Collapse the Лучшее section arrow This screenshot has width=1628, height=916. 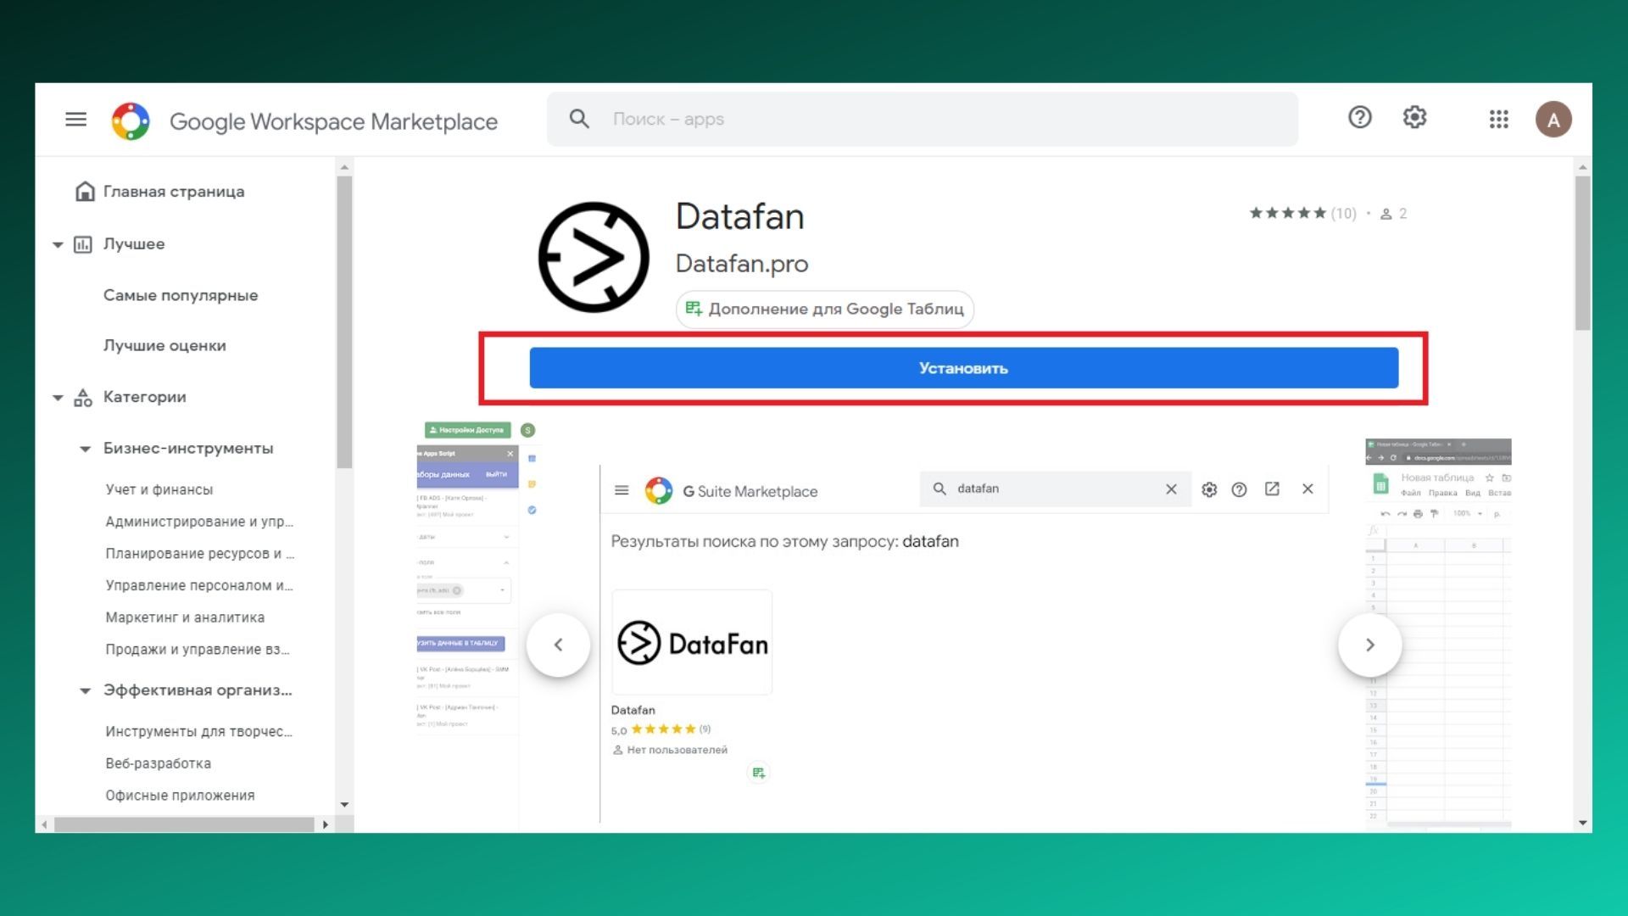pos(58,244)
